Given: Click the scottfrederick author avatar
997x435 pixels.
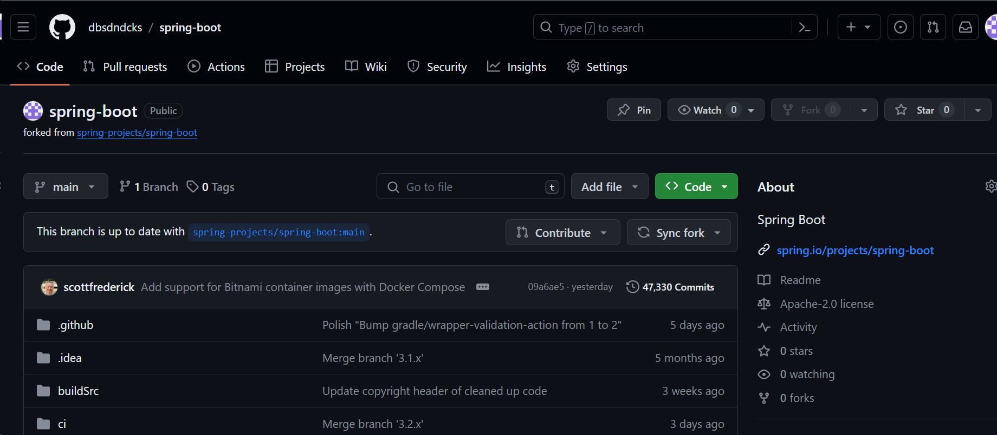Looking at the screenshot, I should [49, 287].
